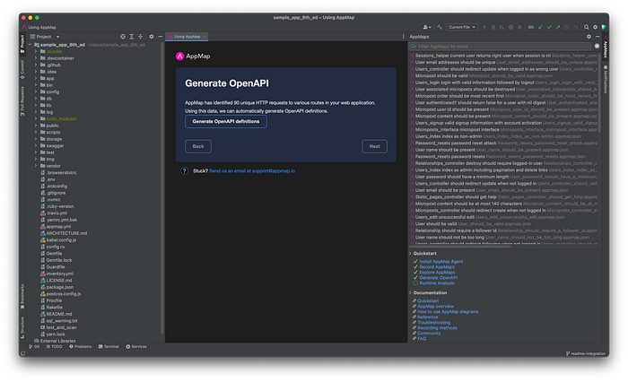Click the Git rollback undo arrow icon

(x=576, y=27)
